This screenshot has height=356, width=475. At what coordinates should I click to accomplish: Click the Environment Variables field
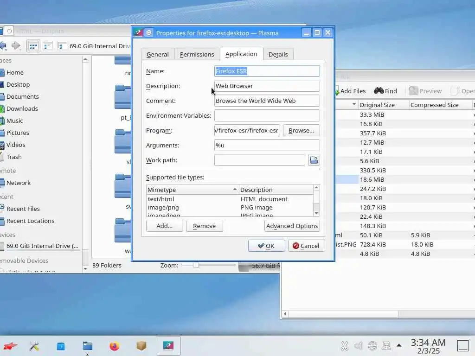coord(267,115)
